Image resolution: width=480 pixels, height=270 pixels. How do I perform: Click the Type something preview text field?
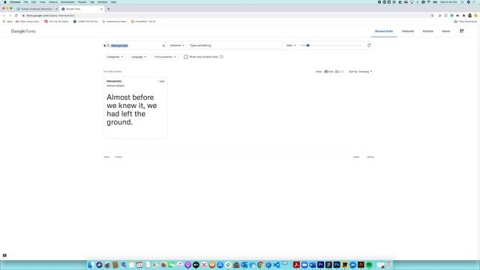234,46
